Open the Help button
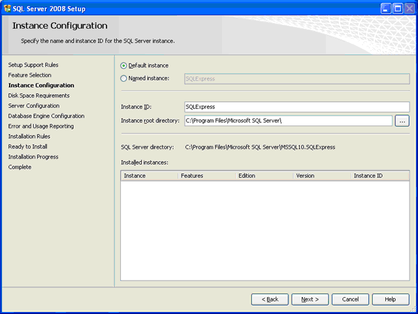418x314 pixels. [391, 300]
